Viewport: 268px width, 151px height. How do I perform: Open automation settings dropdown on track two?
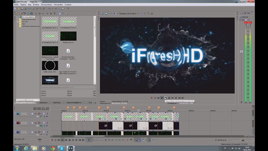[41, 123]
